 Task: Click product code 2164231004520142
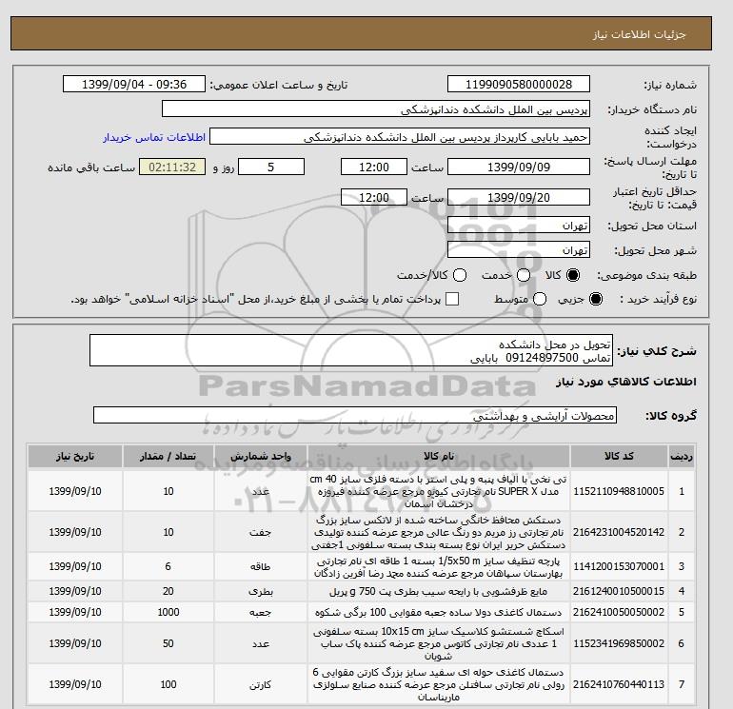pos(619,532)
